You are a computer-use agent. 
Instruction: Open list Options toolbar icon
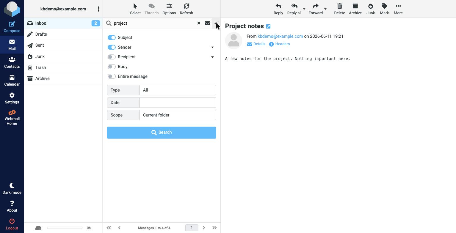tap(169, 9)
